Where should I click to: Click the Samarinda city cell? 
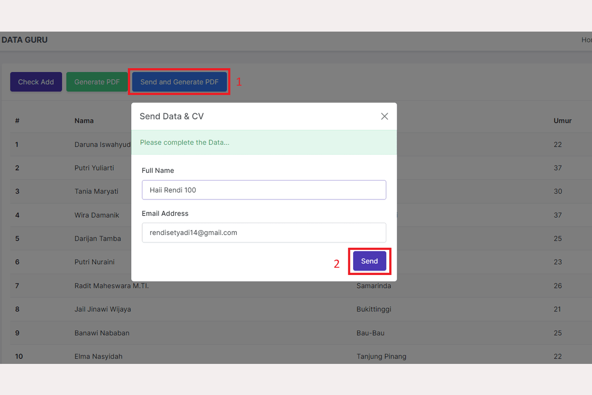pyautogui.click(x=373, y=286)
